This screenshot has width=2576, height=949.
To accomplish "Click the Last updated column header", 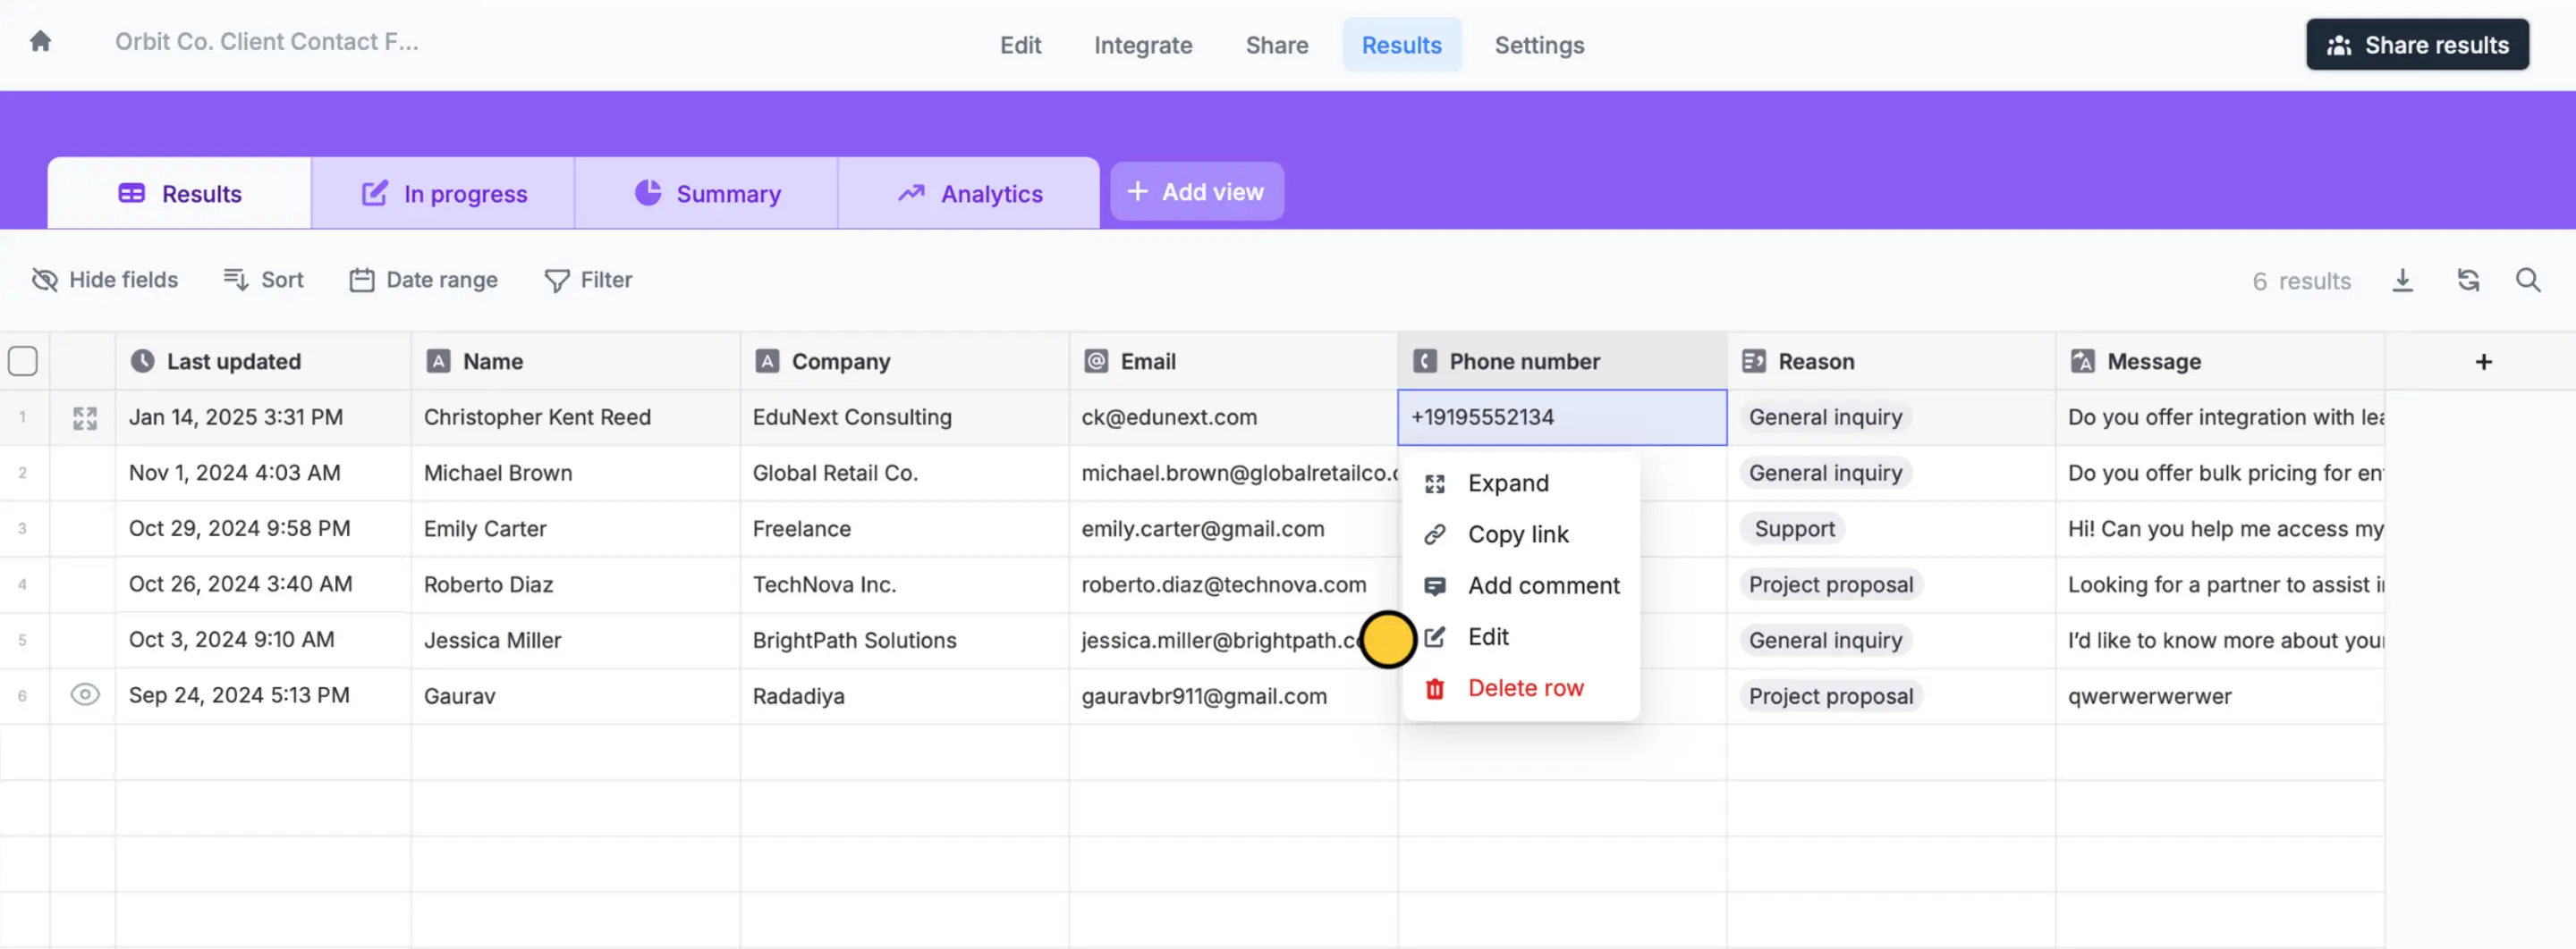I will [x=263, y=362].
